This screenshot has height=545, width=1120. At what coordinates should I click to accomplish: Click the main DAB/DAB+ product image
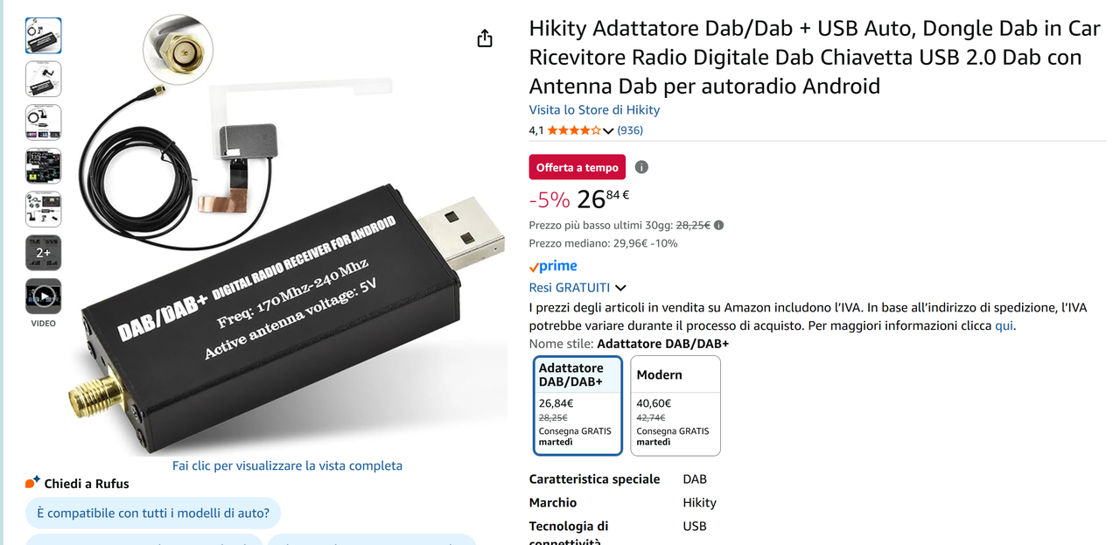tap(289, 236)
